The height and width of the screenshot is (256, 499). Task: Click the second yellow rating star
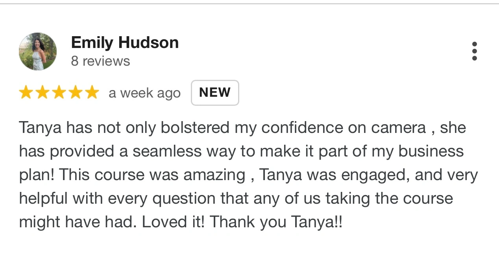point(43,93)
